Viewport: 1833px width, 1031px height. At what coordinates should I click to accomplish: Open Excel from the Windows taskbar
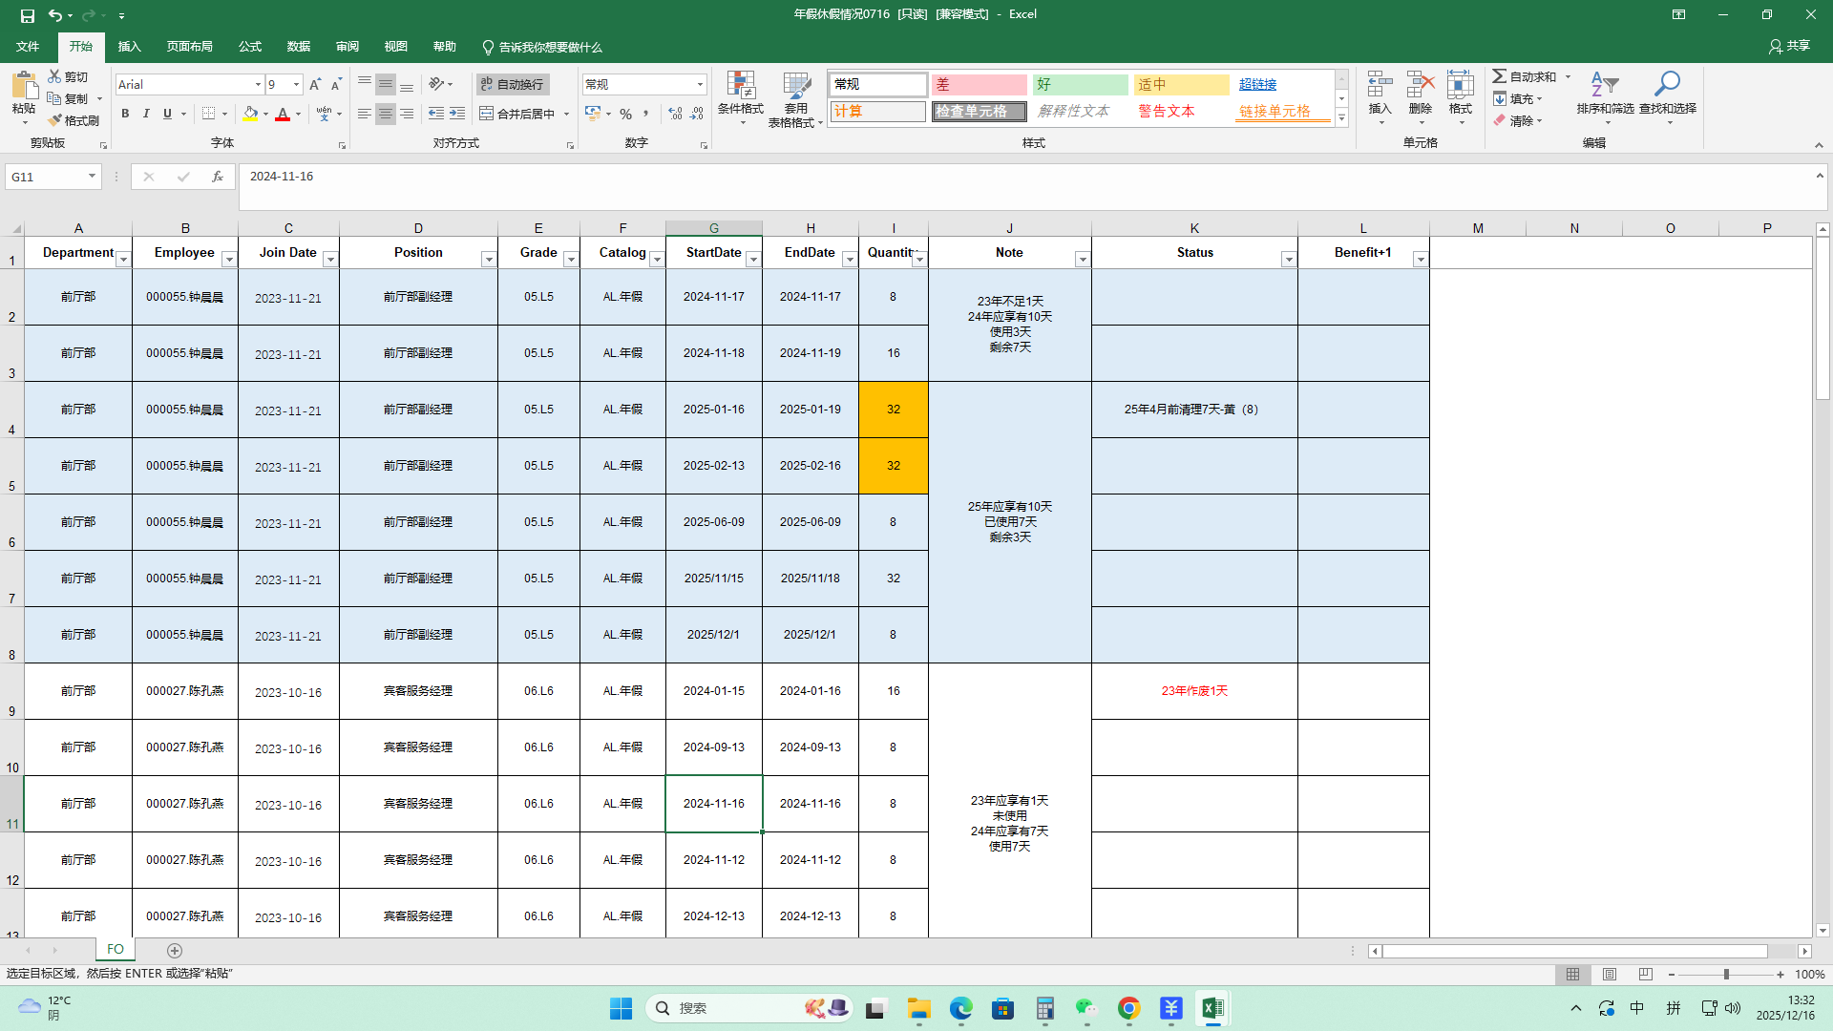tap(1212, 1008)
